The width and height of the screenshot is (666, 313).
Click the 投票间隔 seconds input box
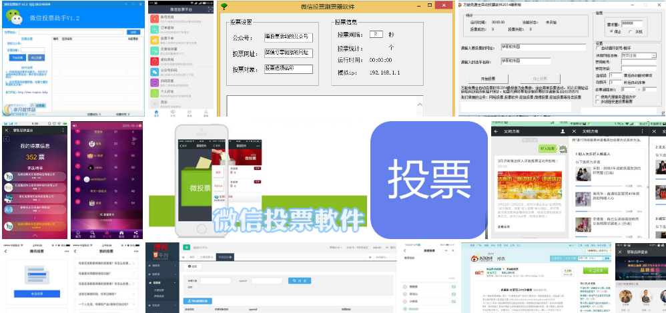point(378,34)
